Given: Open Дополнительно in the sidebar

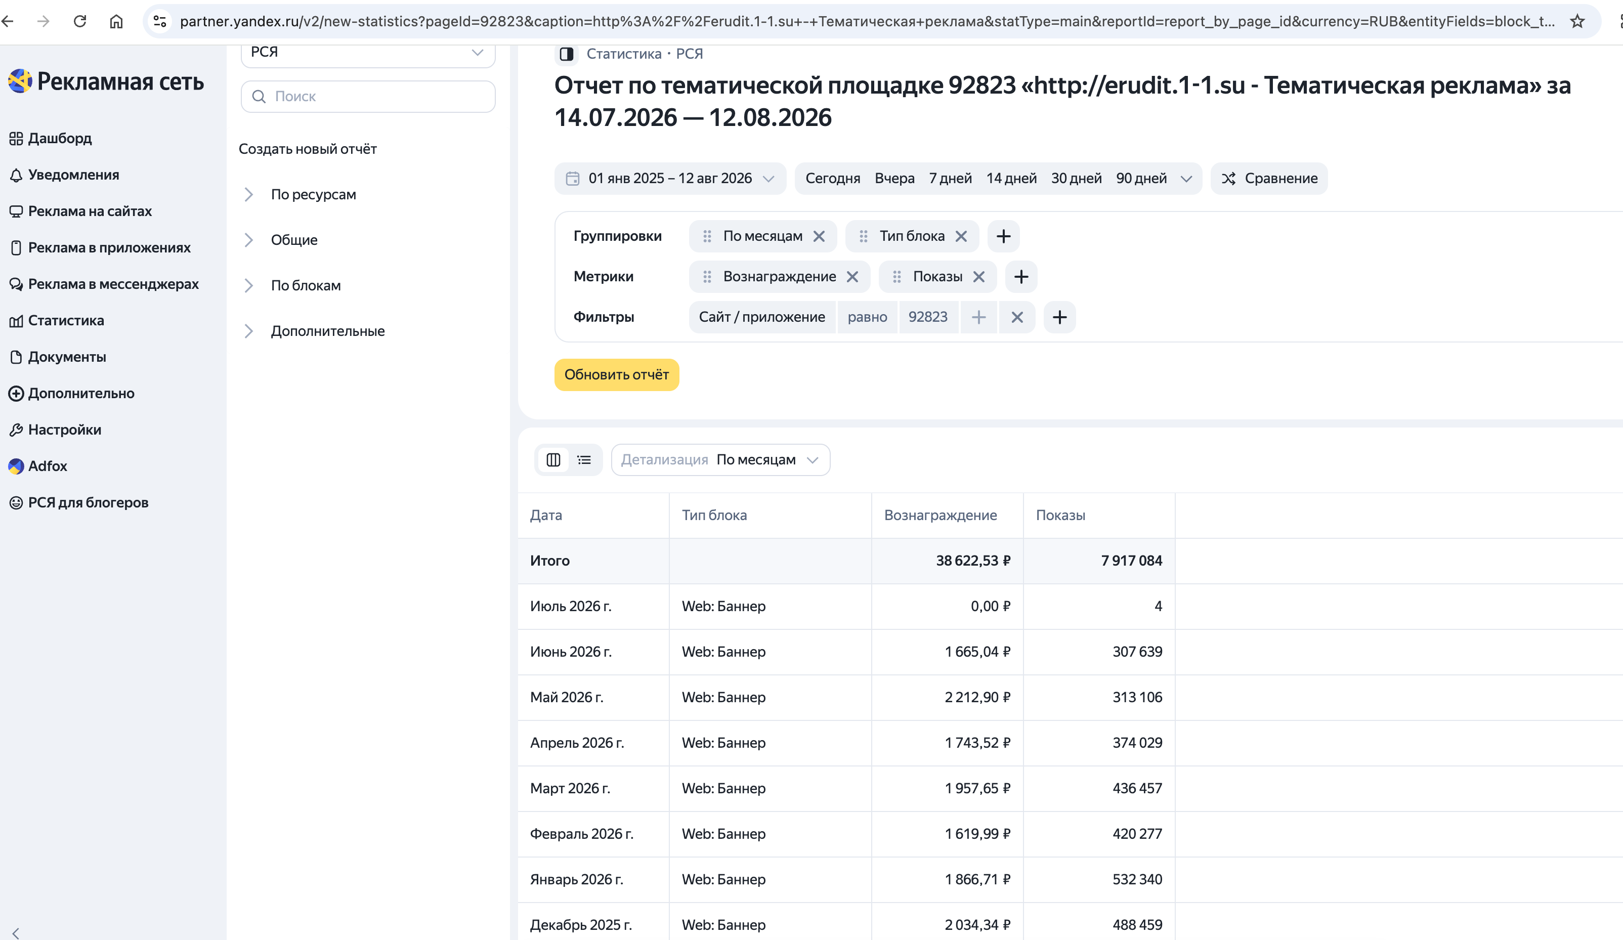Looking at the screenshot, I should tap(71, 394).
